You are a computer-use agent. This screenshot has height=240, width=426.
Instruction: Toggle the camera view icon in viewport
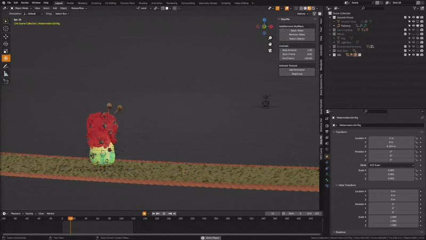tap(270, 50)
